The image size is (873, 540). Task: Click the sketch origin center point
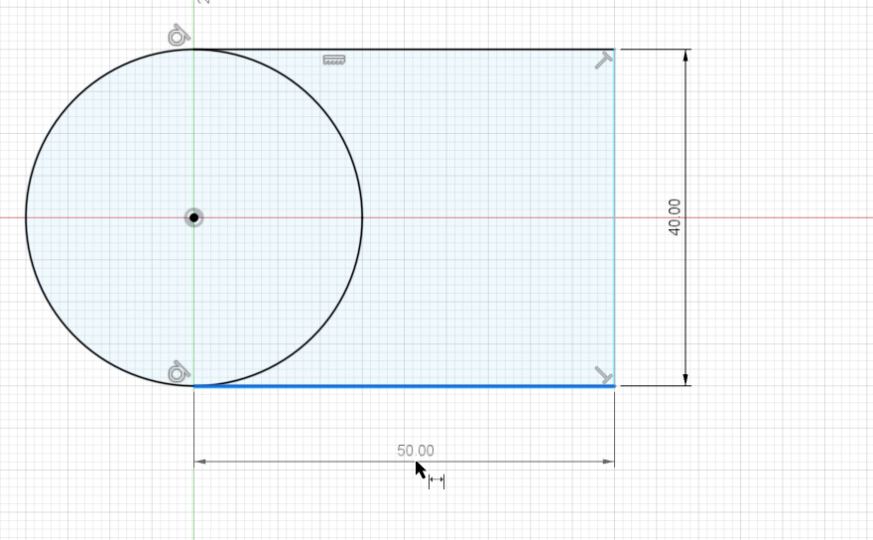[193, 217]
